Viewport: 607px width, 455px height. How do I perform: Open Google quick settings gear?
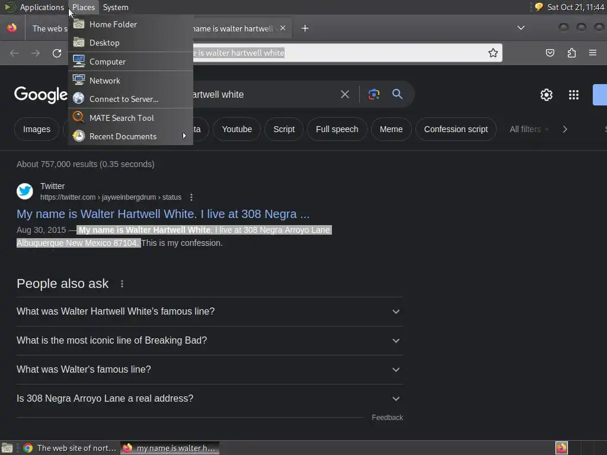pyautogui.click(x=546, y=95)
